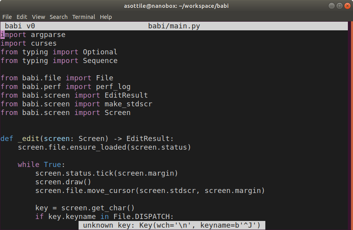Open the Terminal menu
Viewport: 353px width, 230px height.
pyautogui.click(x=84, y=17)
